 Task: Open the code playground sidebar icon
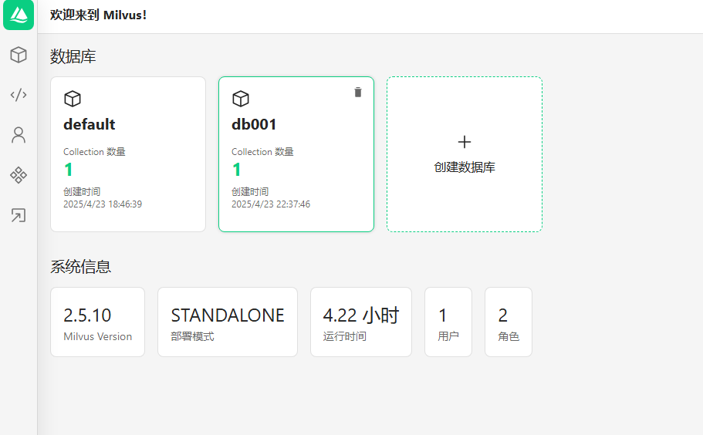[x=19, y=95]
